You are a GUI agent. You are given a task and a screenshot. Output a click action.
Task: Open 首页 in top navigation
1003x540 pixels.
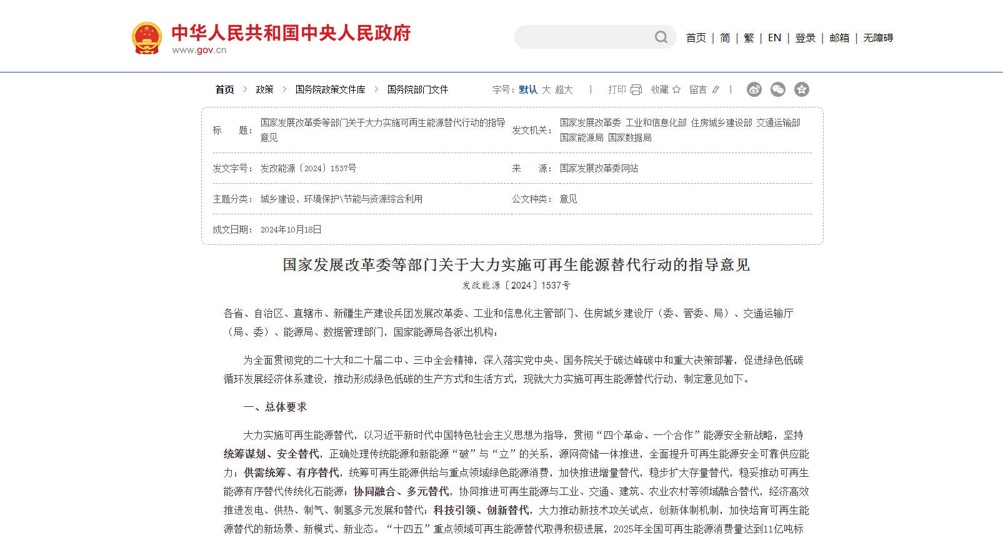tap(696, 38)
